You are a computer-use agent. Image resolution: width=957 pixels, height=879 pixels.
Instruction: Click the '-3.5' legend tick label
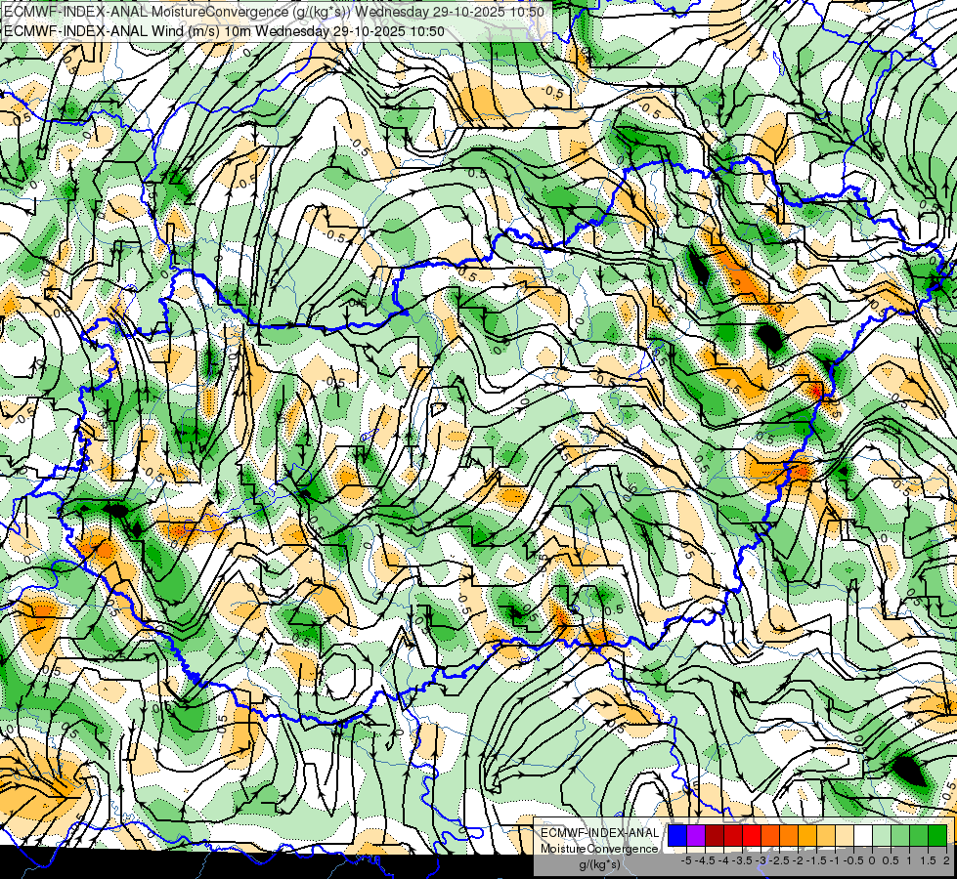pyautogui.click(x=743, y=860)
